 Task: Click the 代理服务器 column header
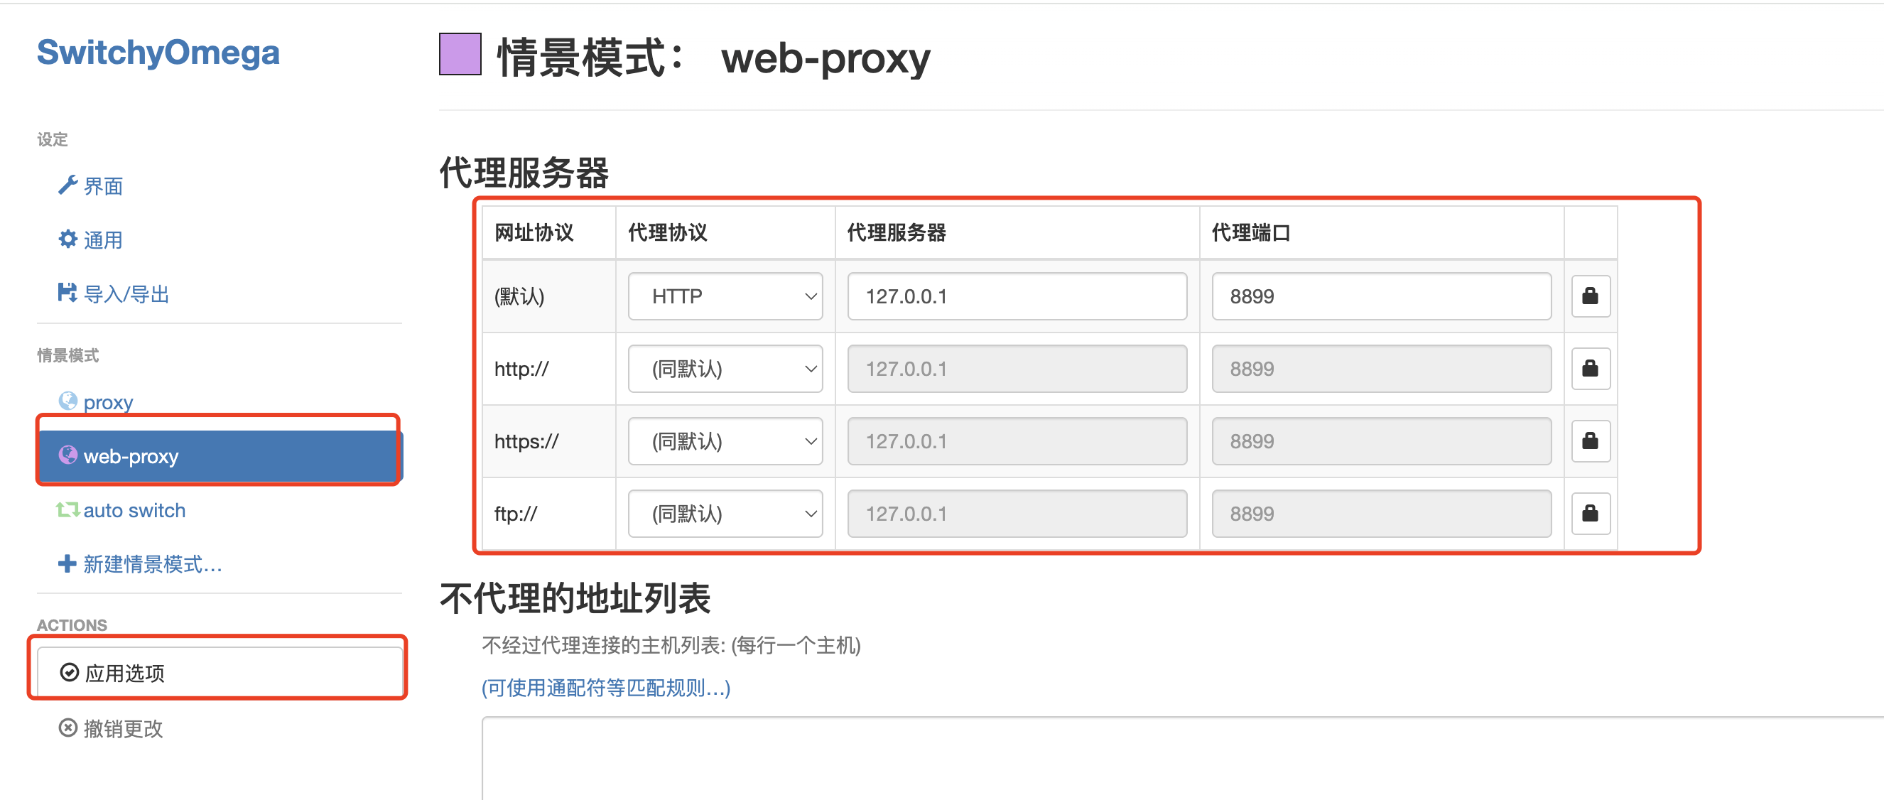897,232
